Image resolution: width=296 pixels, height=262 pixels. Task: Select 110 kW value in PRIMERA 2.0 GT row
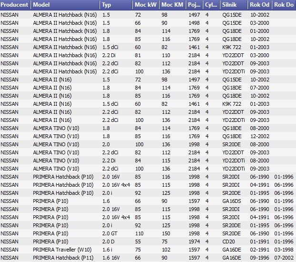139,233
